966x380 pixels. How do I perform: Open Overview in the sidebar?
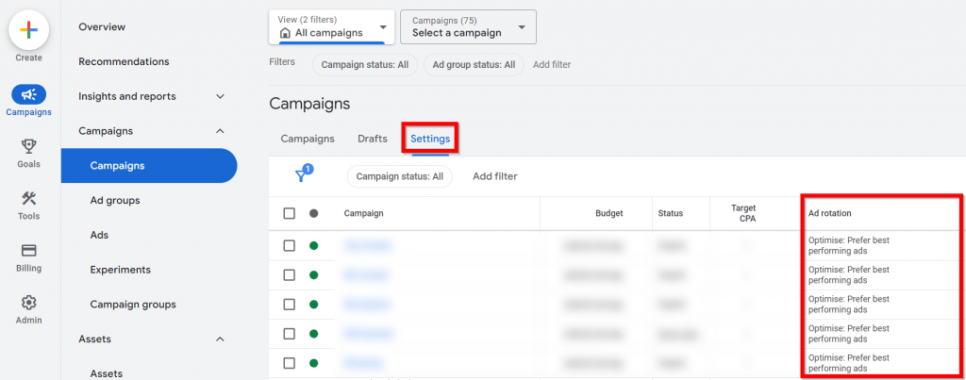102,27
